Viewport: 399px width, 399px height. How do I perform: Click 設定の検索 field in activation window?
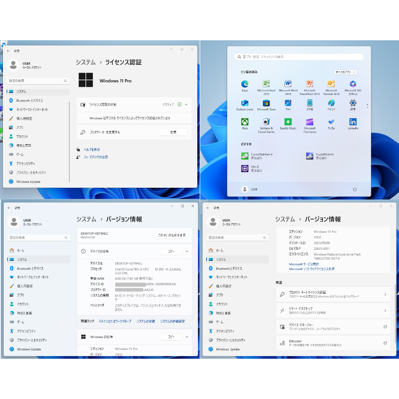tap(38, 81)
